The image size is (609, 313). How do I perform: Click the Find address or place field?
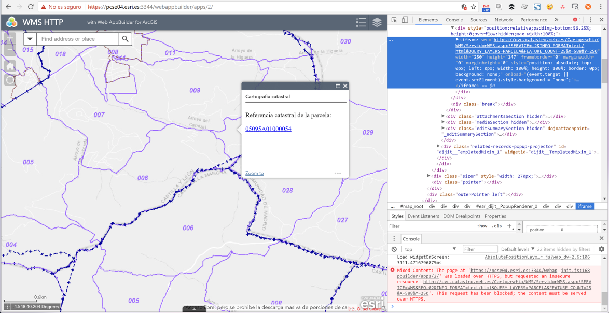[x=78, y=39]
